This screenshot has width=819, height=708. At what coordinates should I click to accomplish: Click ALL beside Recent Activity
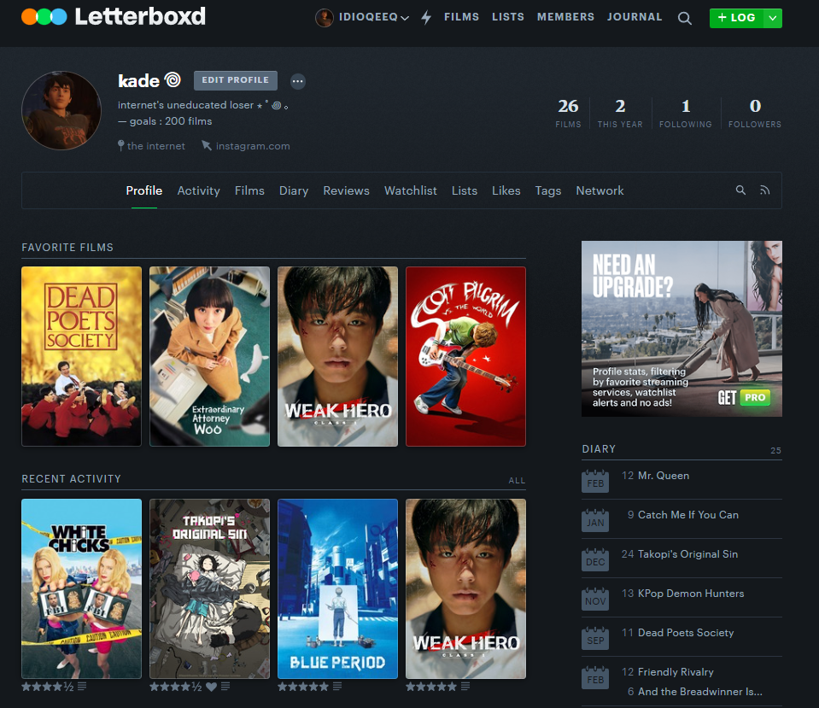tap(517, 480)
